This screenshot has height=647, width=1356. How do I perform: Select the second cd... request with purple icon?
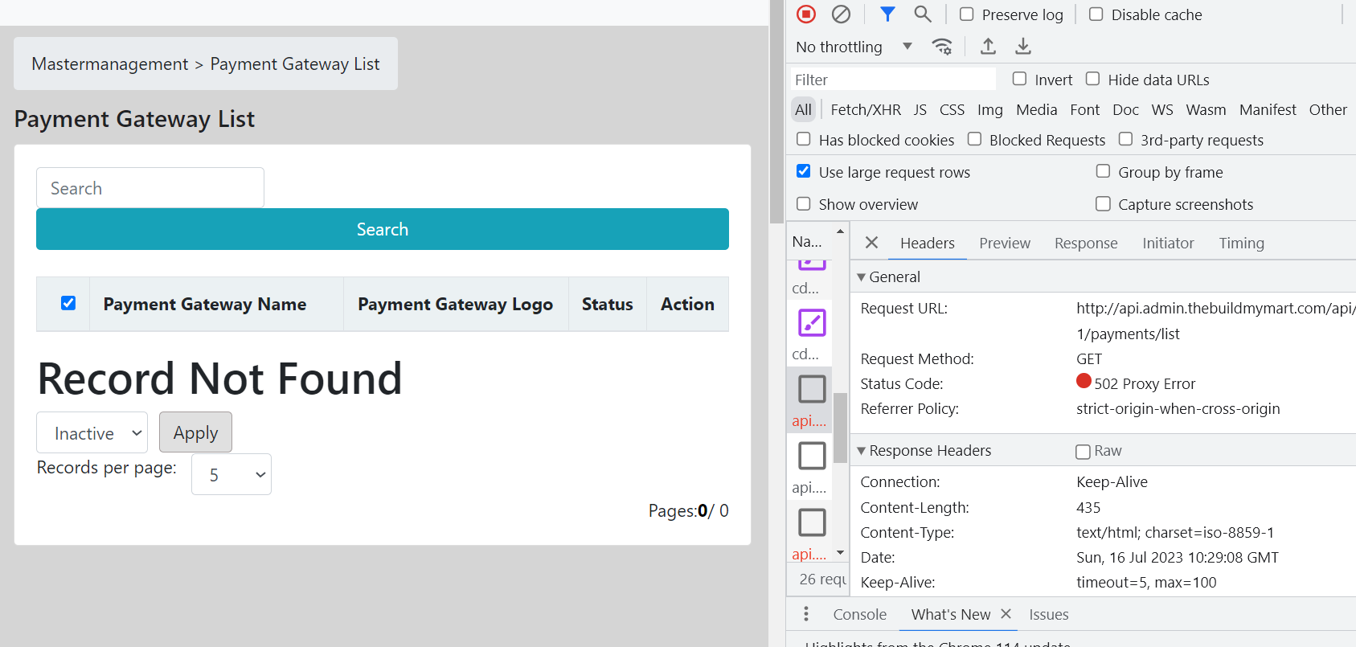tap(809, 334)
